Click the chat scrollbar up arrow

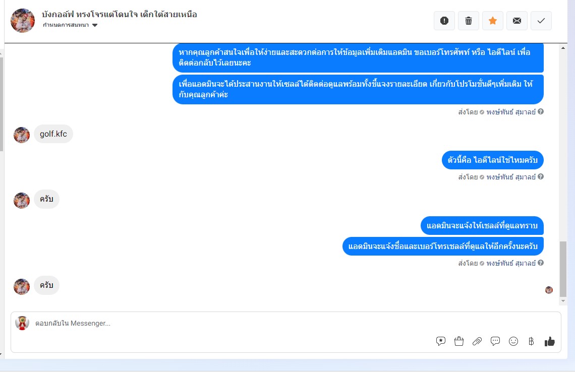click(x=563, y=48)
